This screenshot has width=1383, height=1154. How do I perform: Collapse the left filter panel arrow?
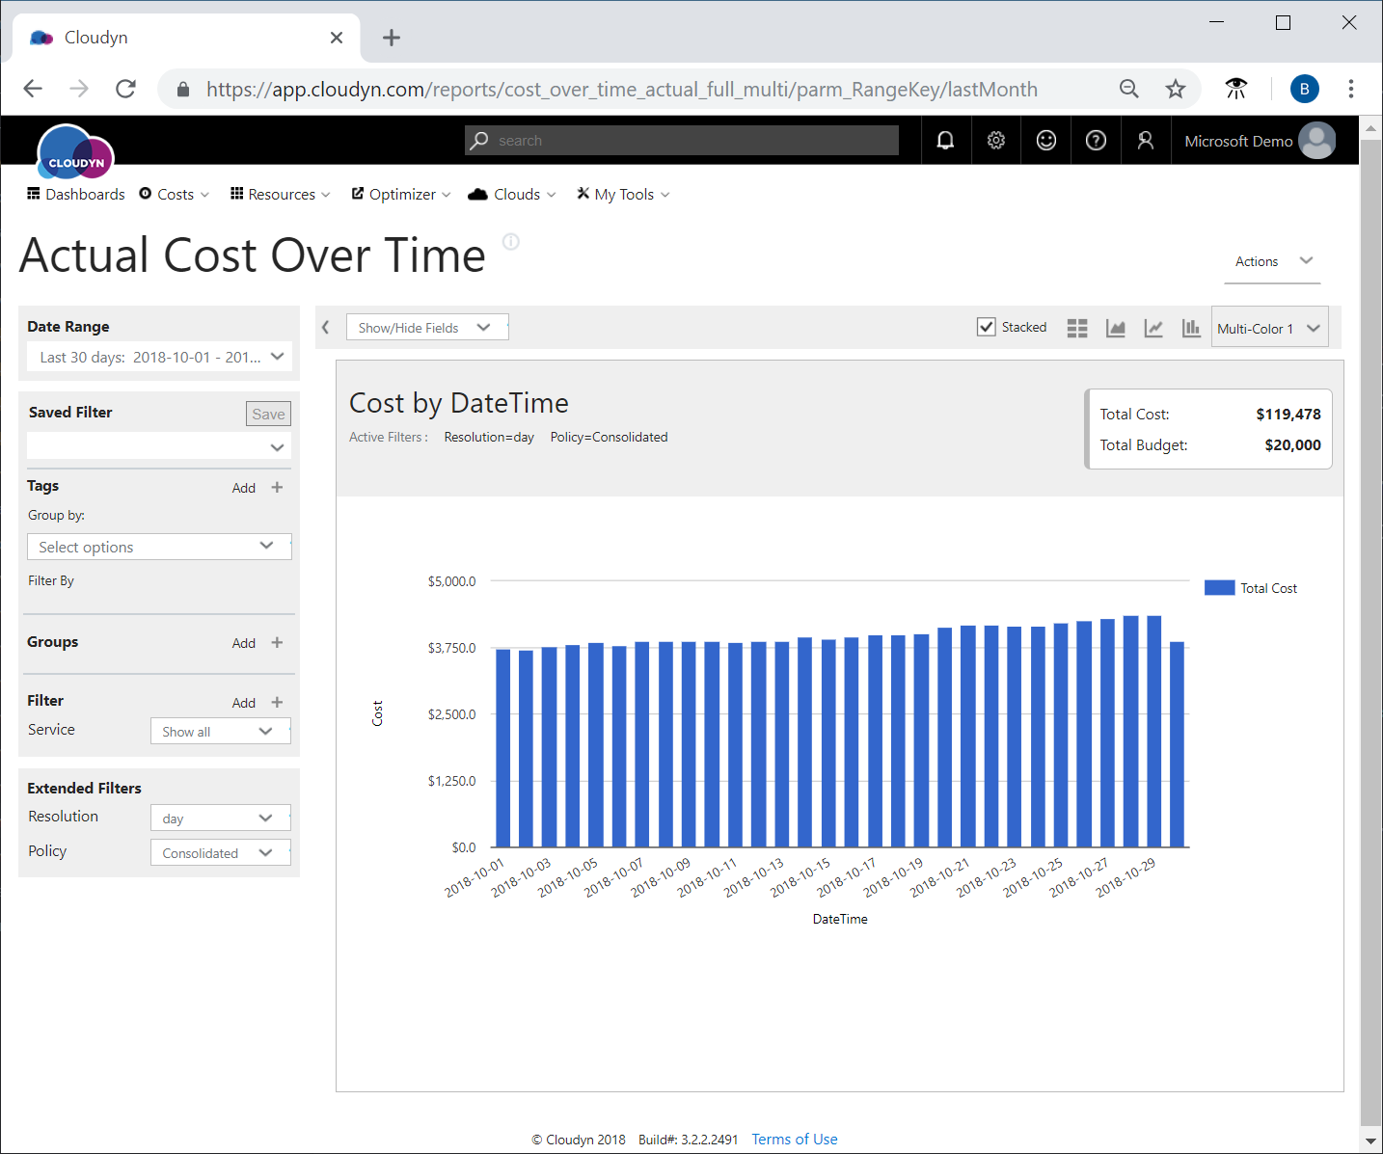pos(326,328)
